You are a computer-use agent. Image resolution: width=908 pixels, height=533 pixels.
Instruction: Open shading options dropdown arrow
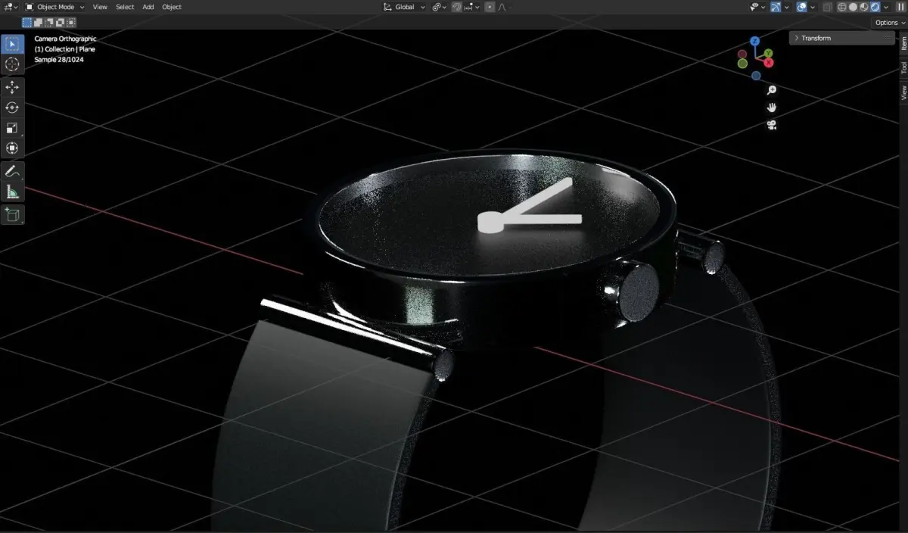(886, 7)
